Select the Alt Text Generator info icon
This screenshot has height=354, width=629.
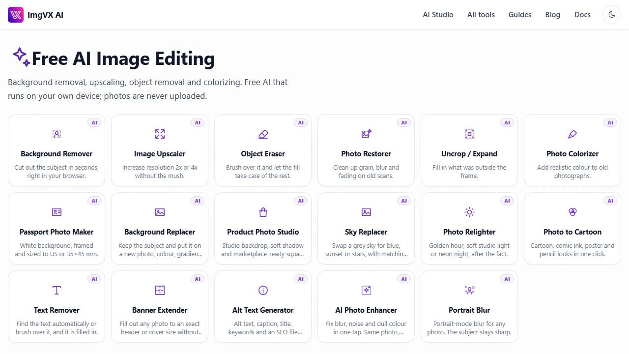263,291
